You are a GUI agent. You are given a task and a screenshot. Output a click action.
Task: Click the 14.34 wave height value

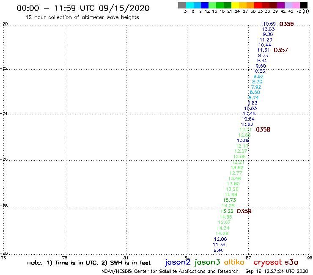pyautogui.click(x=223, y=228)
